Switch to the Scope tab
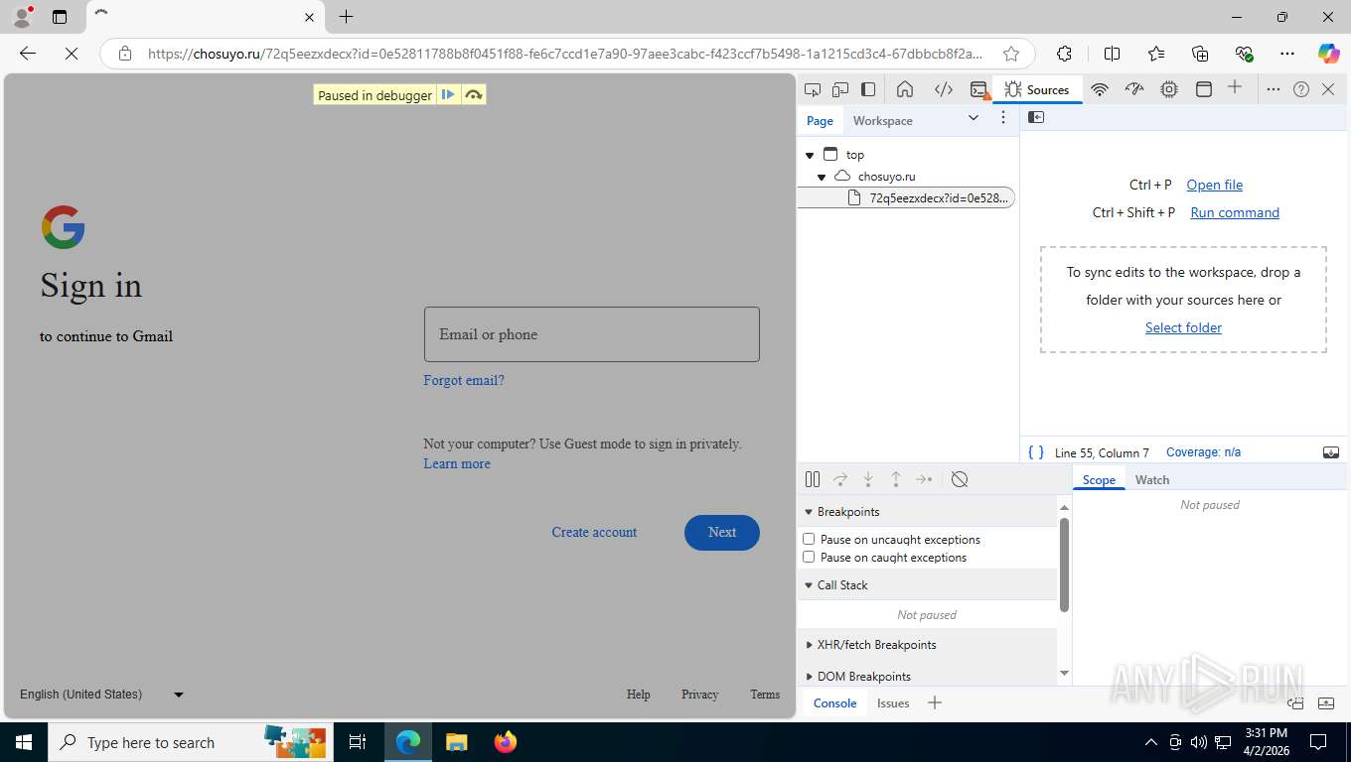This screenshot has width=1351, height=762. click(1099, 479)
